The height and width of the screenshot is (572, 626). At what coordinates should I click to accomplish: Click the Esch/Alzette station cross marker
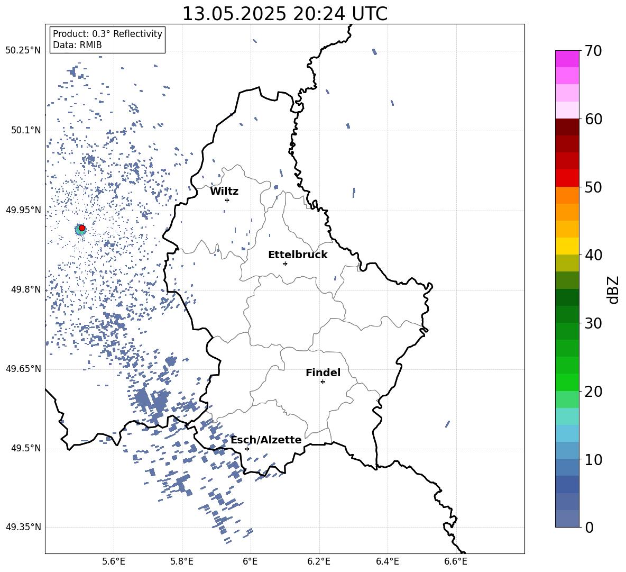[x=247, y=449]
